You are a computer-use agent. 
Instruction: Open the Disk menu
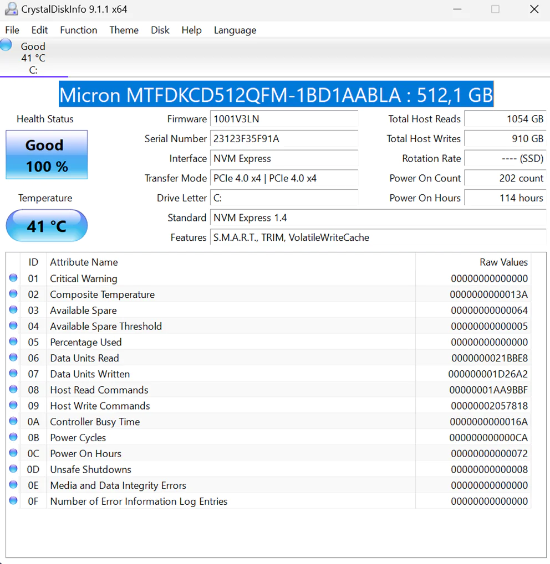point(160,30)
